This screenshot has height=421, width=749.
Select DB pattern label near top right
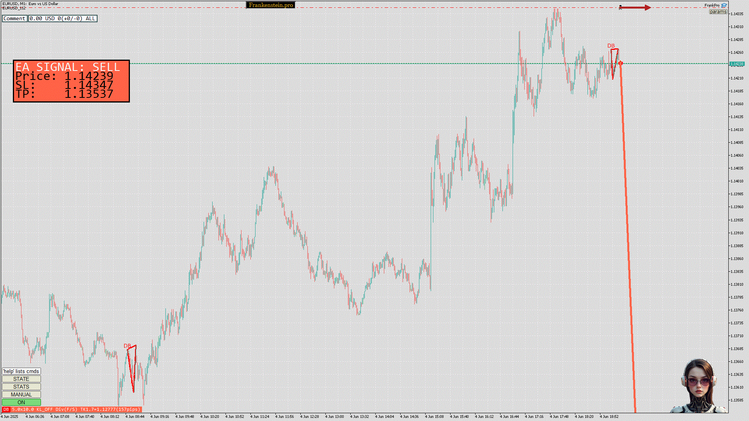(611, 46)
